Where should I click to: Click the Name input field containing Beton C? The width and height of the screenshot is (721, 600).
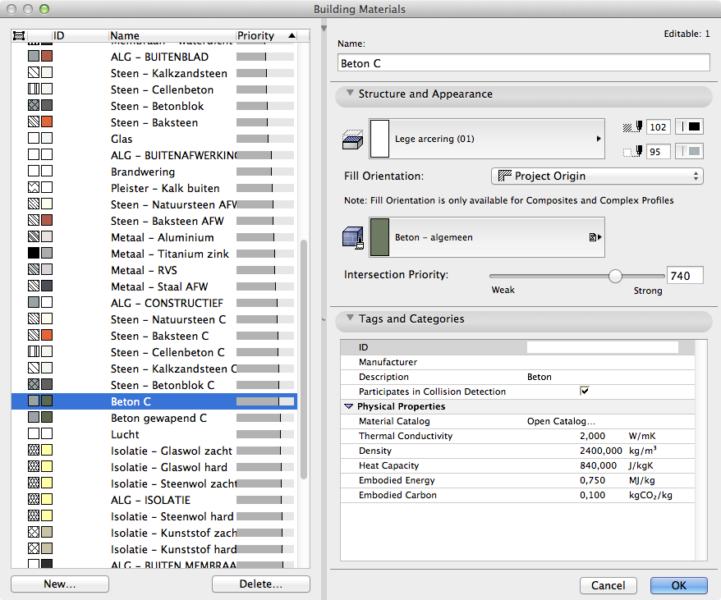click(x=524, y=63)
